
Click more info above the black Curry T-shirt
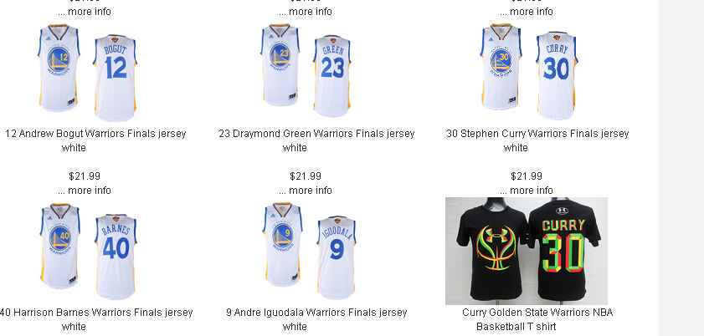point(527,191)
